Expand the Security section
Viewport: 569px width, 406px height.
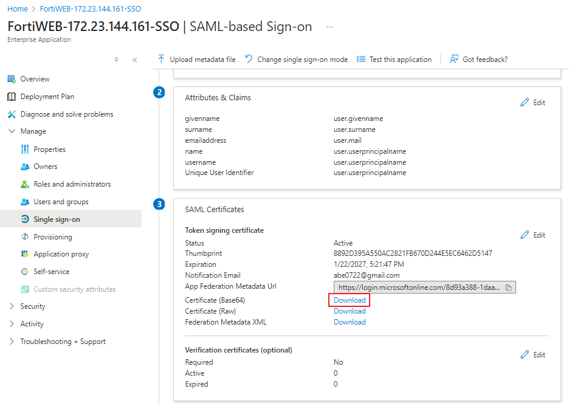(x=12, y=306)
